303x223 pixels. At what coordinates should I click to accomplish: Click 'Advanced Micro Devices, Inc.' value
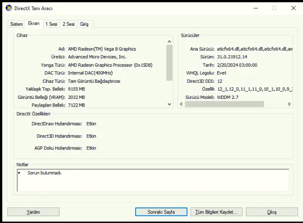(97, 57)
